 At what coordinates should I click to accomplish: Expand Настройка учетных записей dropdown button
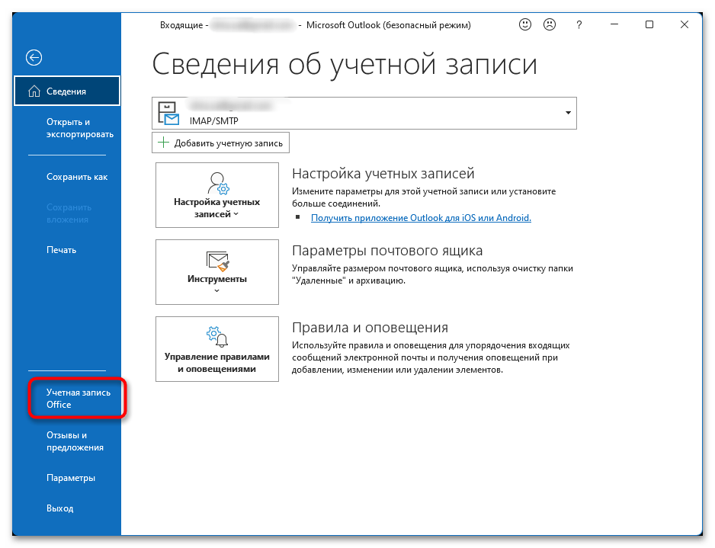[x=217, y=195]
